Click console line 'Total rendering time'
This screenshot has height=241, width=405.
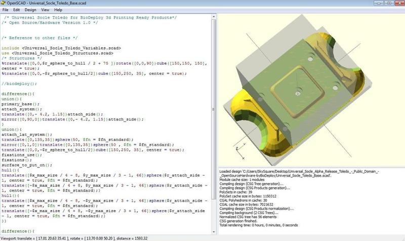tap(259, 225)
